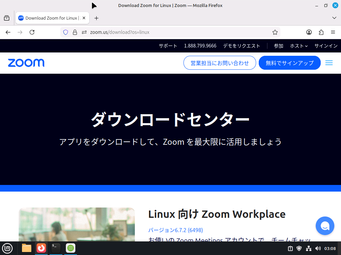Open the list-all-tabs chevron
341x255 pixels.
[x=334, y=18]
